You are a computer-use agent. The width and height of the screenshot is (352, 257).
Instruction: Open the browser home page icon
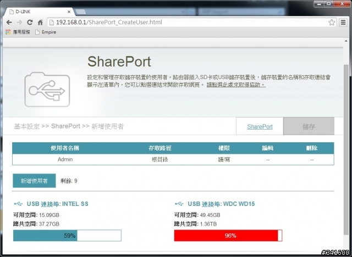[x=40, y=22]
